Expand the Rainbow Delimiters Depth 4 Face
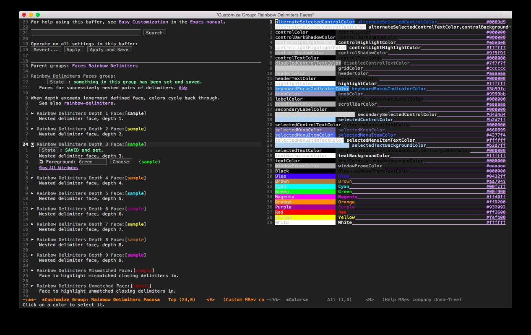This screenshot has height=335, width=531. tap(32, 178)
